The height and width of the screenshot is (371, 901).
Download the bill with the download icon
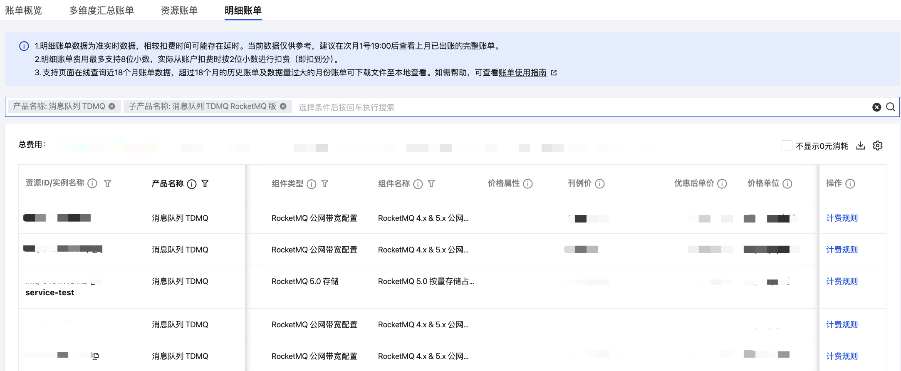(861, 146)
